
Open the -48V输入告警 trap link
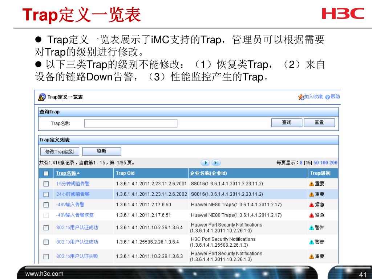coord(70,205)
